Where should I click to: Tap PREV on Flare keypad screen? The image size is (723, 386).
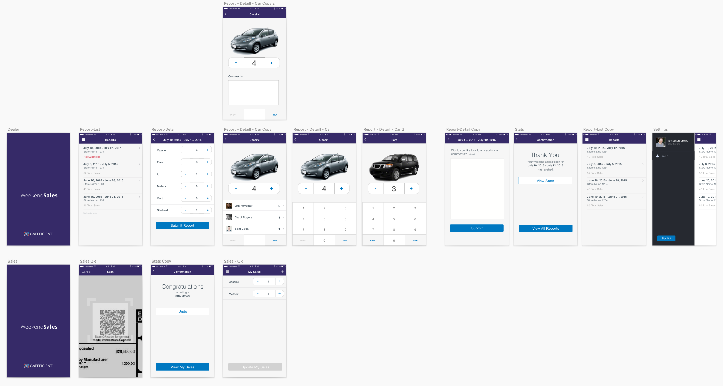373,240
